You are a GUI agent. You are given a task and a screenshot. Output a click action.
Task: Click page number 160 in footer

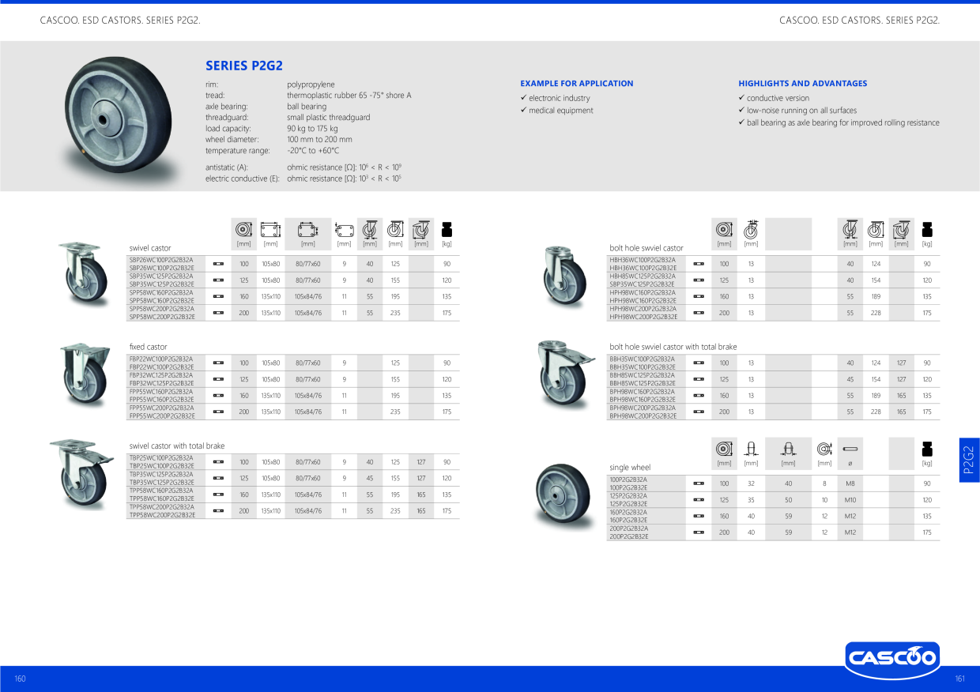click(21, 679)
